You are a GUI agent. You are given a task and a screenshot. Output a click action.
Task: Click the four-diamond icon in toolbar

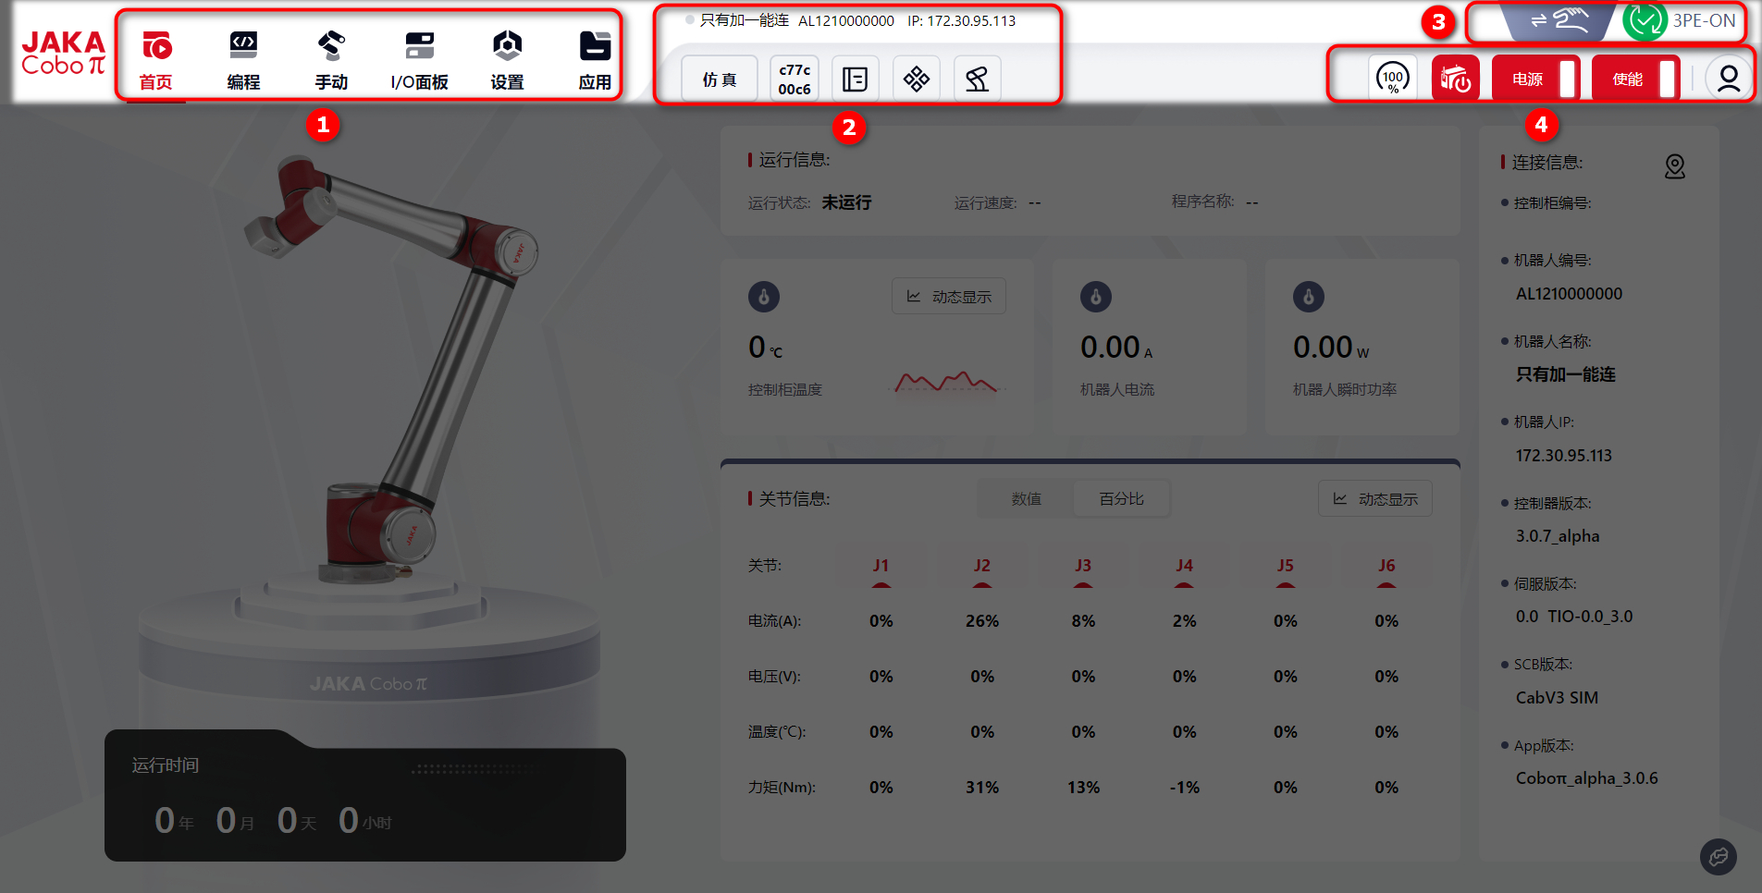pos(916,80)
